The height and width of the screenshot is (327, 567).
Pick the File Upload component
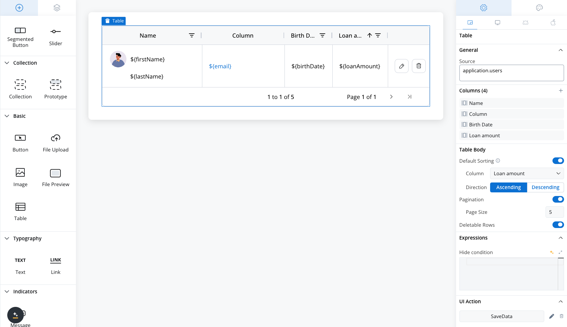point(55,143)
